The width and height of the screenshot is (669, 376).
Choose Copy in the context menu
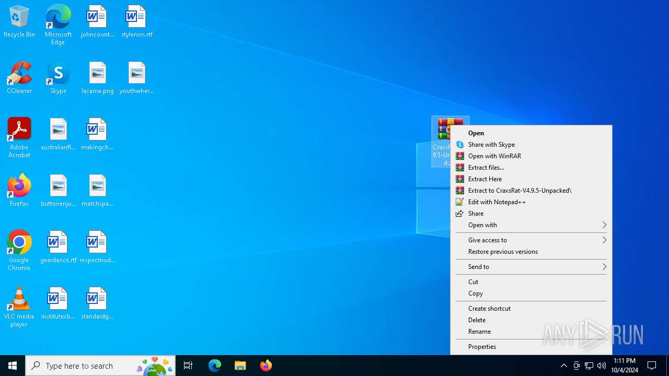coord(531,293)
